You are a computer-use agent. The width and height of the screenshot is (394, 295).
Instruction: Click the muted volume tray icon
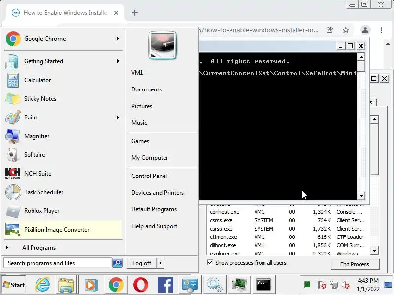pyautogui.click(x=346, y=285)
